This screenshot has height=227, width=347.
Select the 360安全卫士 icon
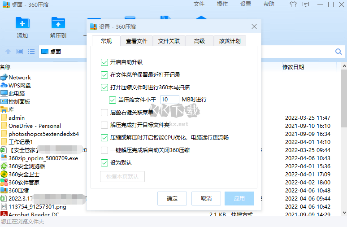click(x=4, y=175)
